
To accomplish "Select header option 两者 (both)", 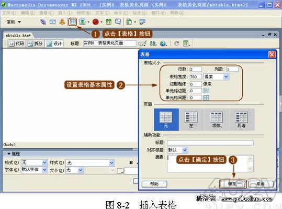I will coord(242,119).
